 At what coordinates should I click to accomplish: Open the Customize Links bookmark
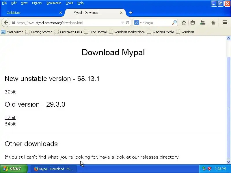click(68, 32)
